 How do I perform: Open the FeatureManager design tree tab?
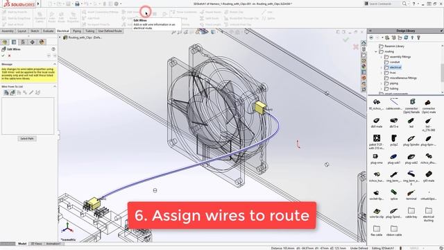tap(5, 42)
